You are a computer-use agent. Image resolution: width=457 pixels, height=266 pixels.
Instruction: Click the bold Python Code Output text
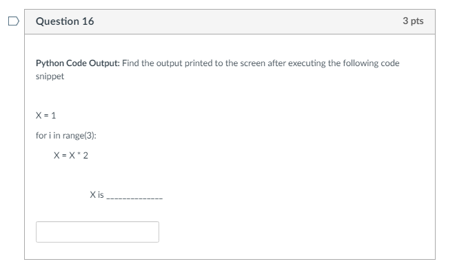pyautogui.click(x=77, y=63)
